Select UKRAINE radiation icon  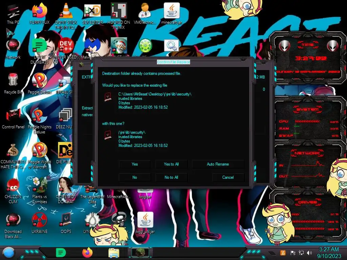click(x=39, y=223)
